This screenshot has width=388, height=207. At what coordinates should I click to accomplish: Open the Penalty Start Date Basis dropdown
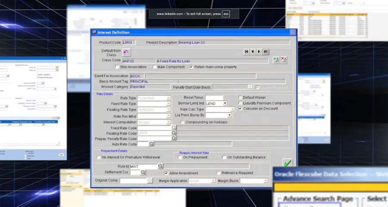(250, 87)
